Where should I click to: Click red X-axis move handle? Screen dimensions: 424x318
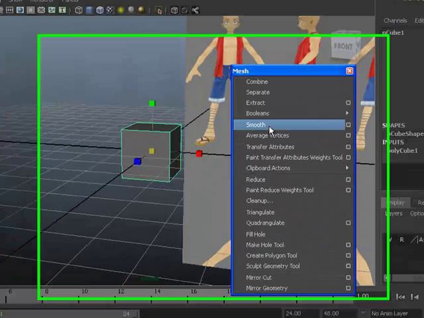[199, 154]
